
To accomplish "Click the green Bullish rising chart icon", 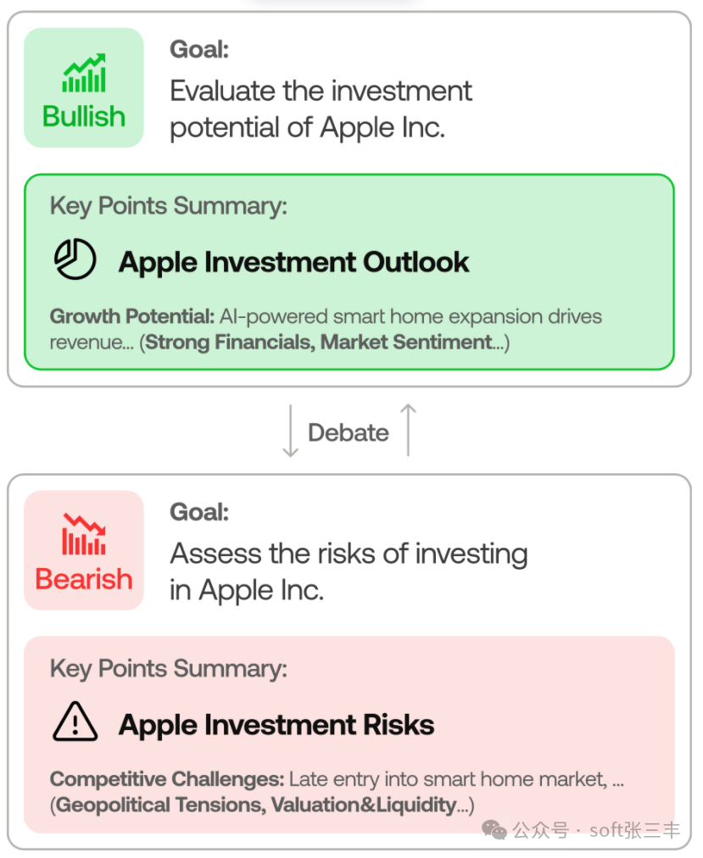I will (x=84, y=73).
